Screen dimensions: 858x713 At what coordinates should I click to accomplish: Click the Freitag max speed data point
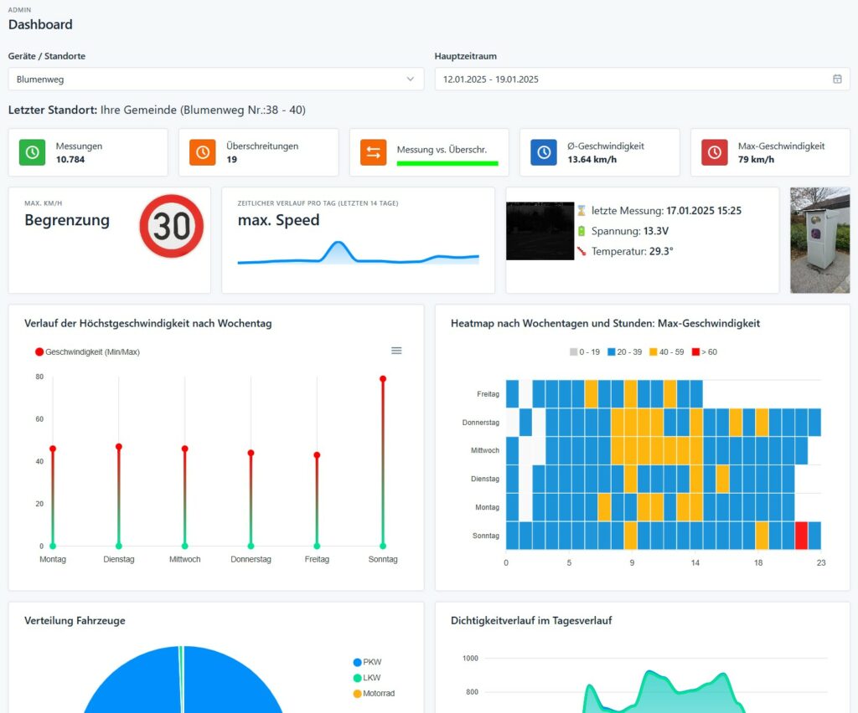317,454
